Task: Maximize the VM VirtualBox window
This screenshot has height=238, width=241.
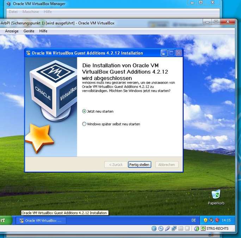Action: (x=216, y=22)
